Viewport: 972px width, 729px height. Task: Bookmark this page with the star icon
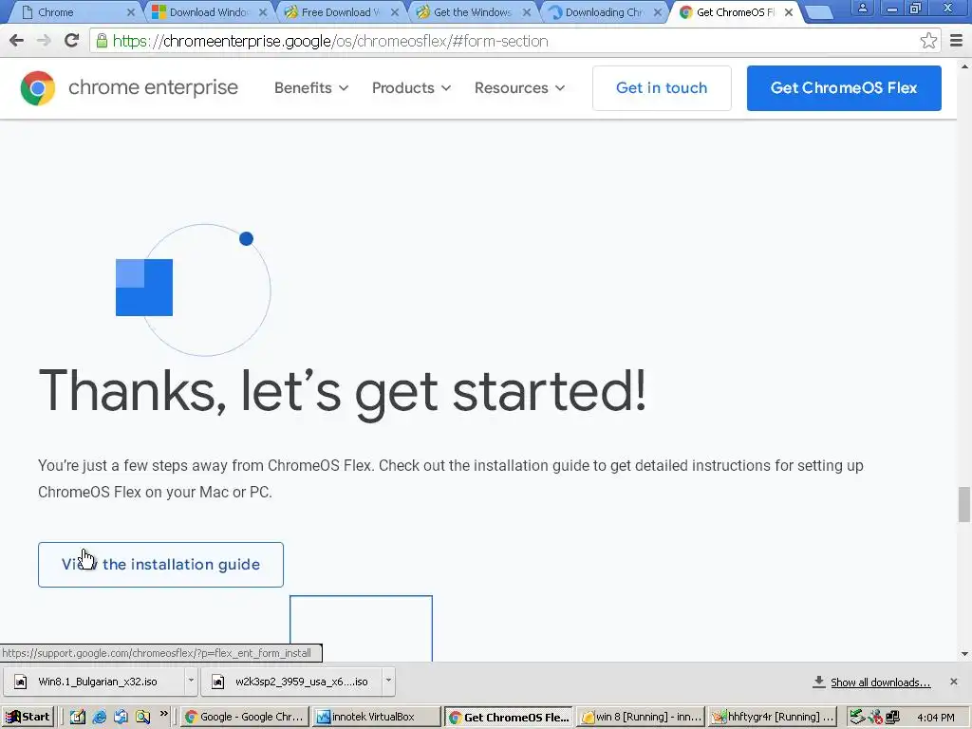pos(928,41)
